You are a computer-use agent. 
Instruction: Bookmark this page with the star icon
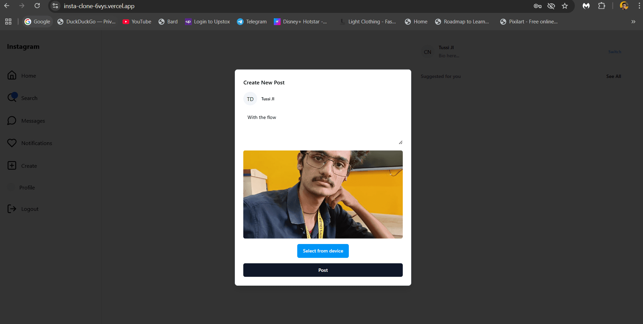565,6
